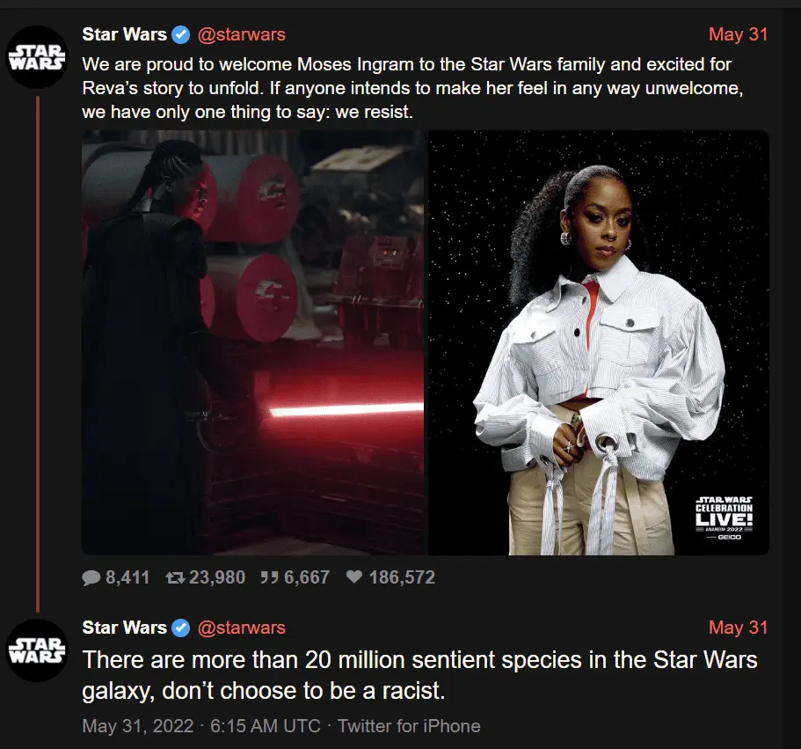
Task: Click the quote tweets icon
Action: [269, 577]
